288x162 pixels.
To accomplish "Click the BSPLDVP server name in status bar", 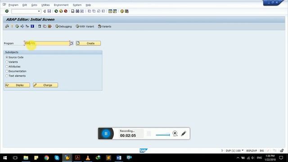I will (252, 151).
